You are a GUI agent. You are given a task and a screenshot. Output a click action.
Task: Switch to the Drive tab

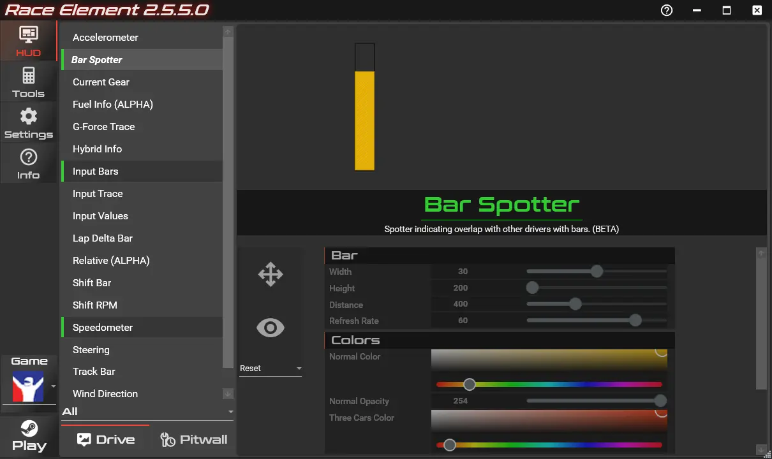[105, 439]
